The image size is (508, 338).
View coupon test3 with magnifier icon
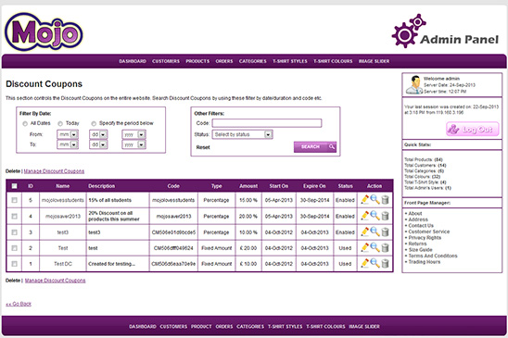pyautogui.click(x=375, y=232)
